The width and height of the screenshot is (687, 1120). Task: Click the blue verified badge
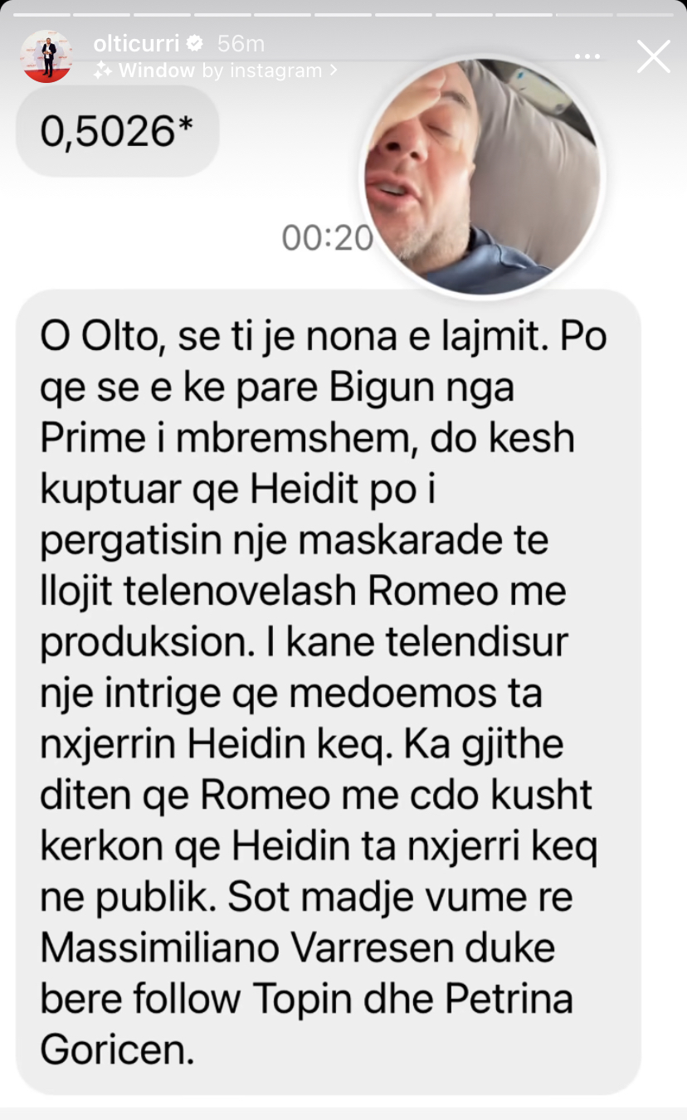click(x=196, y=43)
